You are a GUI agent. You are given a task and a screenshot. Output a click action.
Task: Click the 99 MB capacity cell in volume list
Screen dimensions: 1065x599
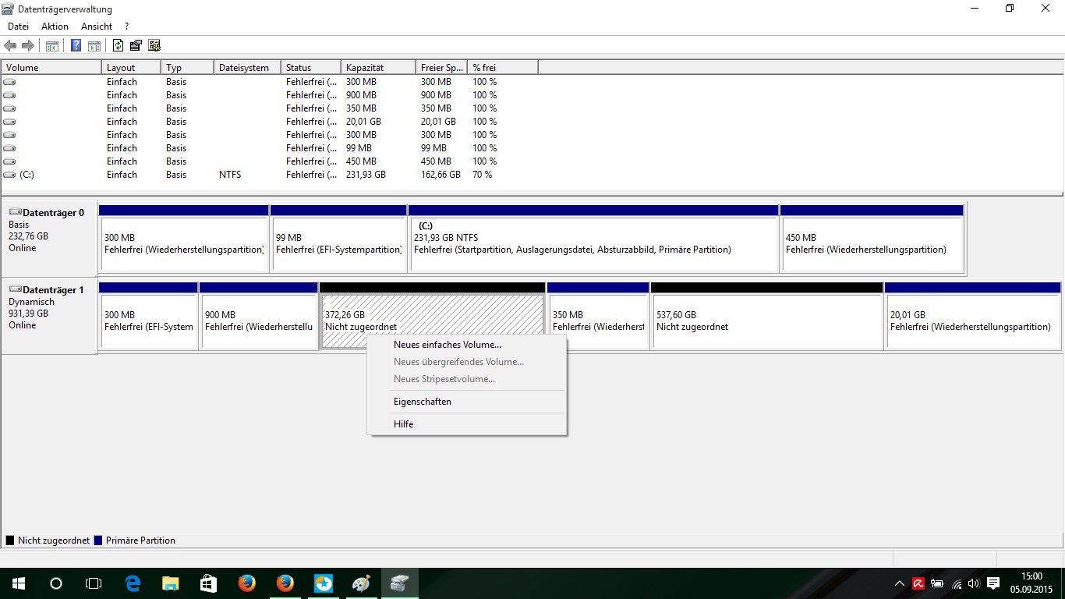coord(359,148)
